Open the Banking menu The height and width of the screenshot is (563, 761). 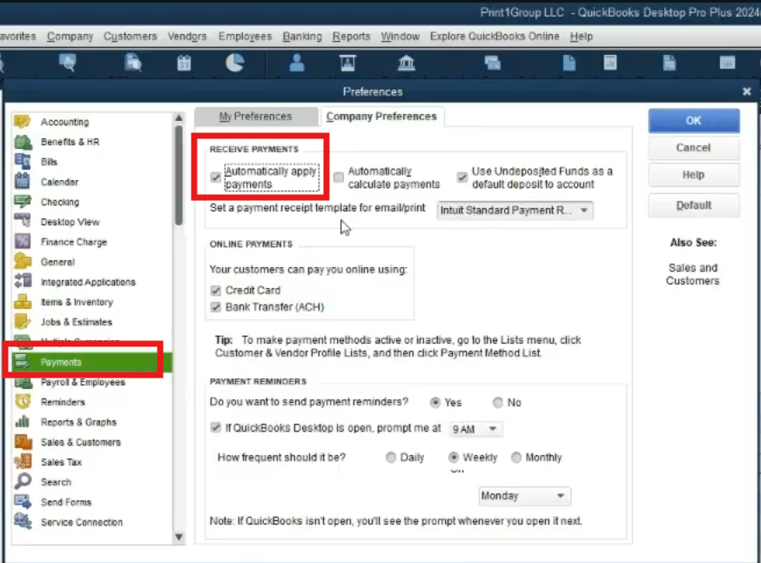(x=302, y=37)
